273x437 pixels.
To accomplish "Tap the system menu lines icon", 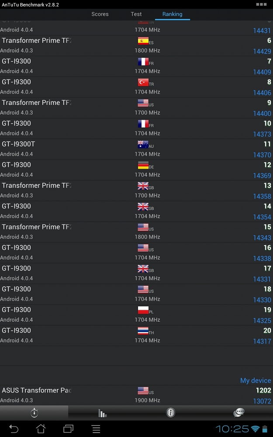I will point(96,429).
